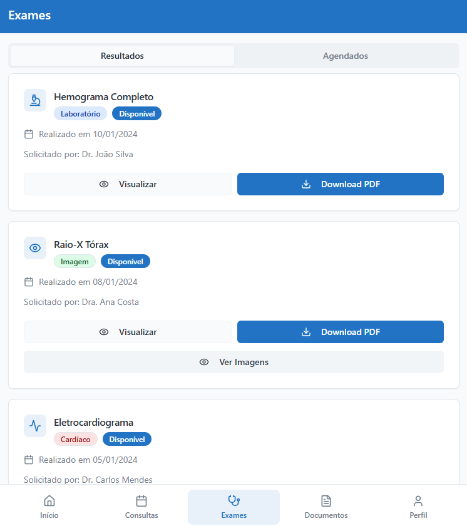Open Ver Imagens for Raio-X Tórax
Image resolution: width=467 pixels, height=526 pixels.
[233, 362]
